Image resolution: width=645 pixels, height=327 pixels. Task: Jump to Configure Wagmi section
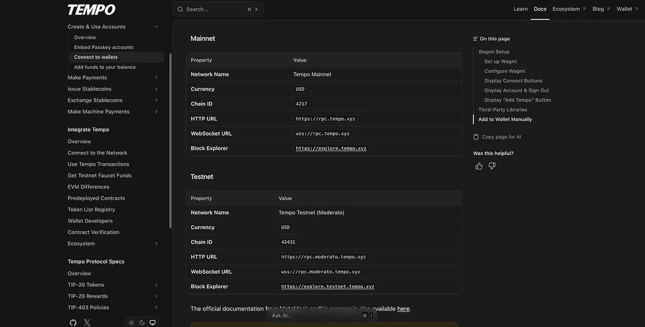click(x=504, y=71)
